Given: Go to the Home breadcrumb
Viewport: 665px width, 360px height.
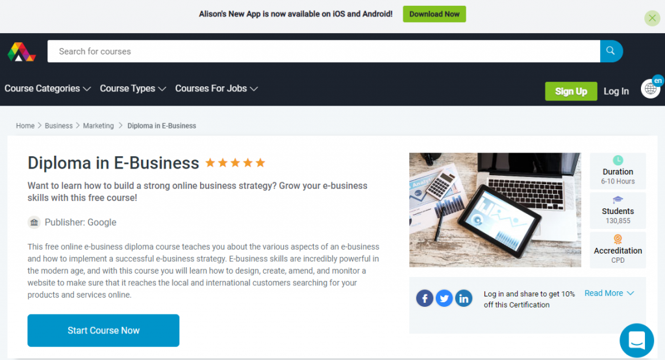Looking at the screenshot, I should (x=25, y=126).
